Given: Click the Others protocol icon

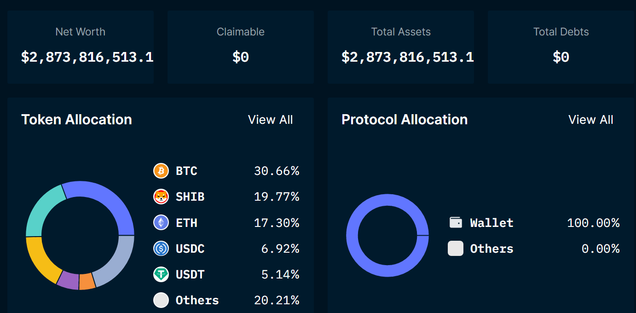Looking at the screenshot, I should coord(456,248).
